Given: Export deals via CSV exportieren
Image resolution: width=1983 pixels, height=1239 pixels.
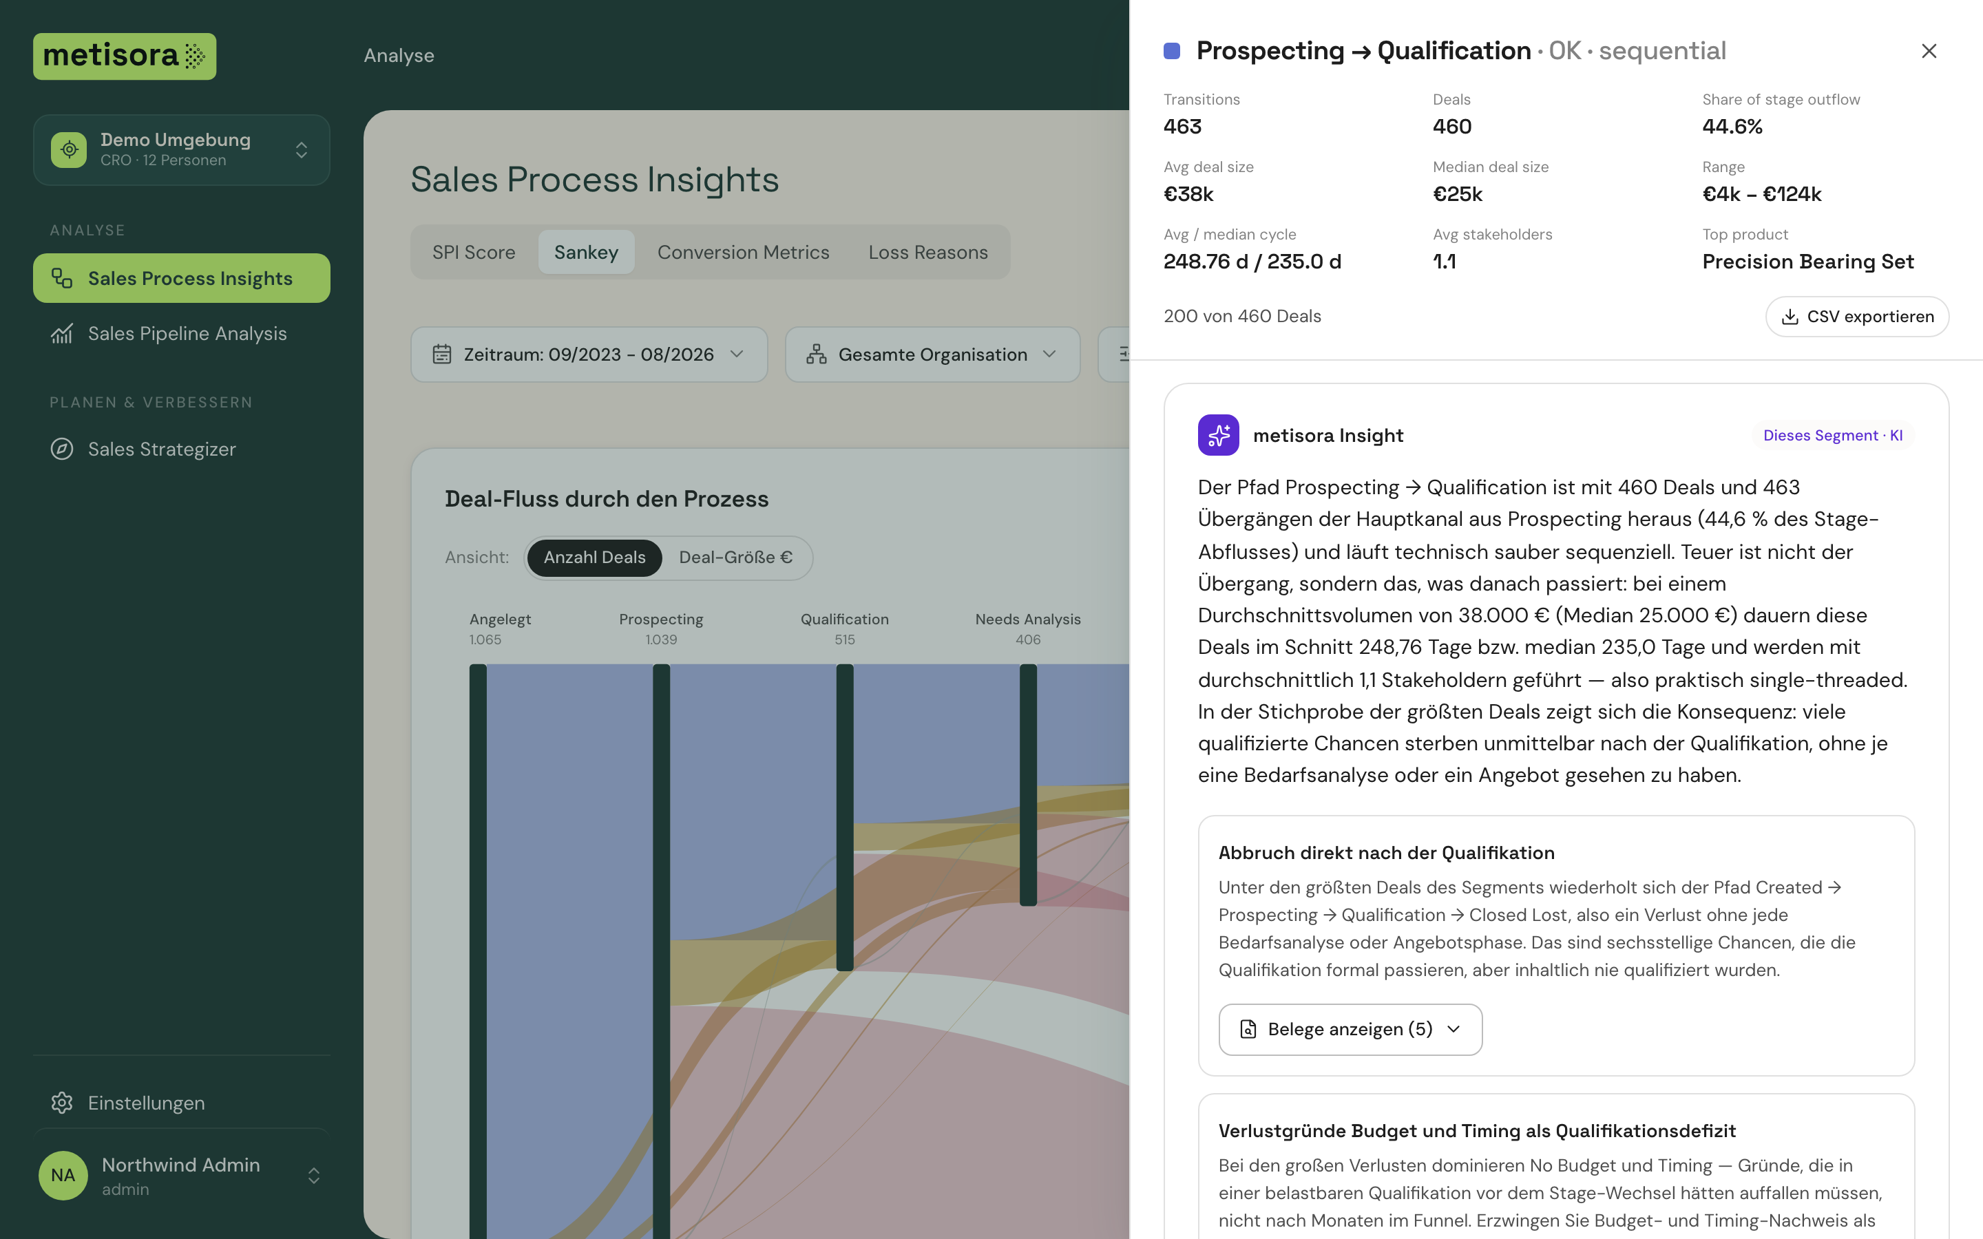Looking at the screenshot, I should click(x=1857, y=317).
